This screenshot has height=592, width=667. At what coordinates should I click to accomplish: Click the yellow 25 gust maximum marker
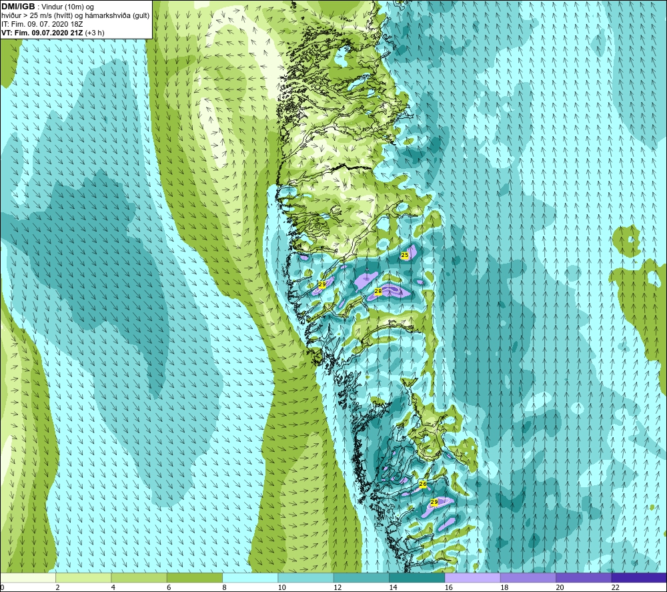(405, 255)
